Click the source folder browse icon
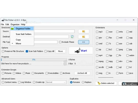The height and width of the screenshot is (103, 138). click(84, 31)
